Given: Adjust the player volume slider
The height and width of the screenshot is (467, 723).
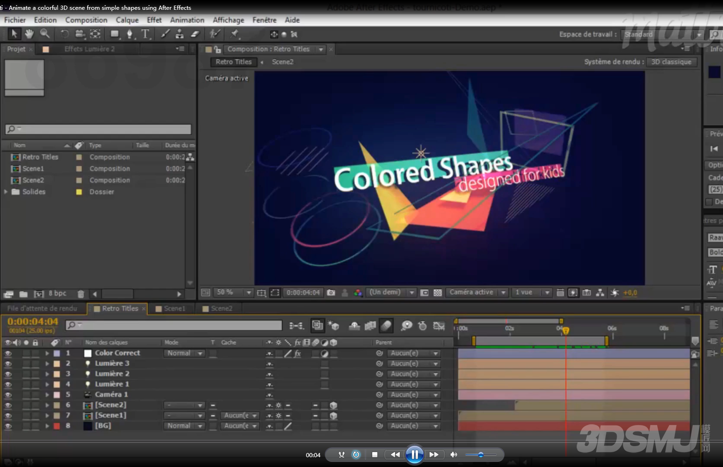Looking at the screenshot, I should point(480,455).
